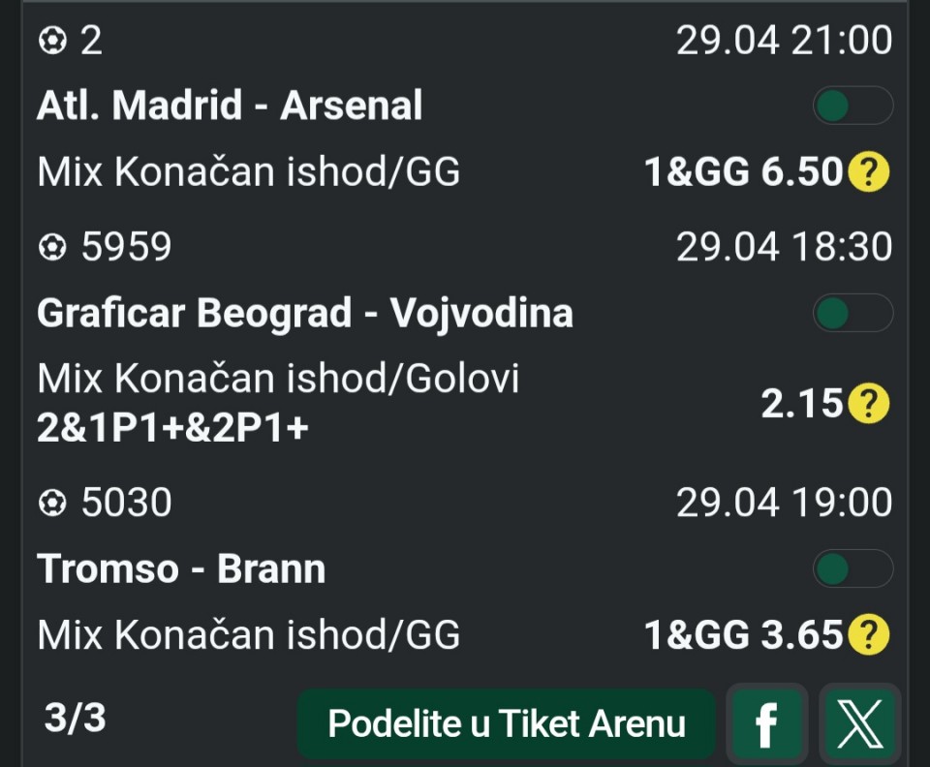Click help icon next to 1&GG 3.65
The height and width of the screenshot is (767, 930).
point(868,635)
